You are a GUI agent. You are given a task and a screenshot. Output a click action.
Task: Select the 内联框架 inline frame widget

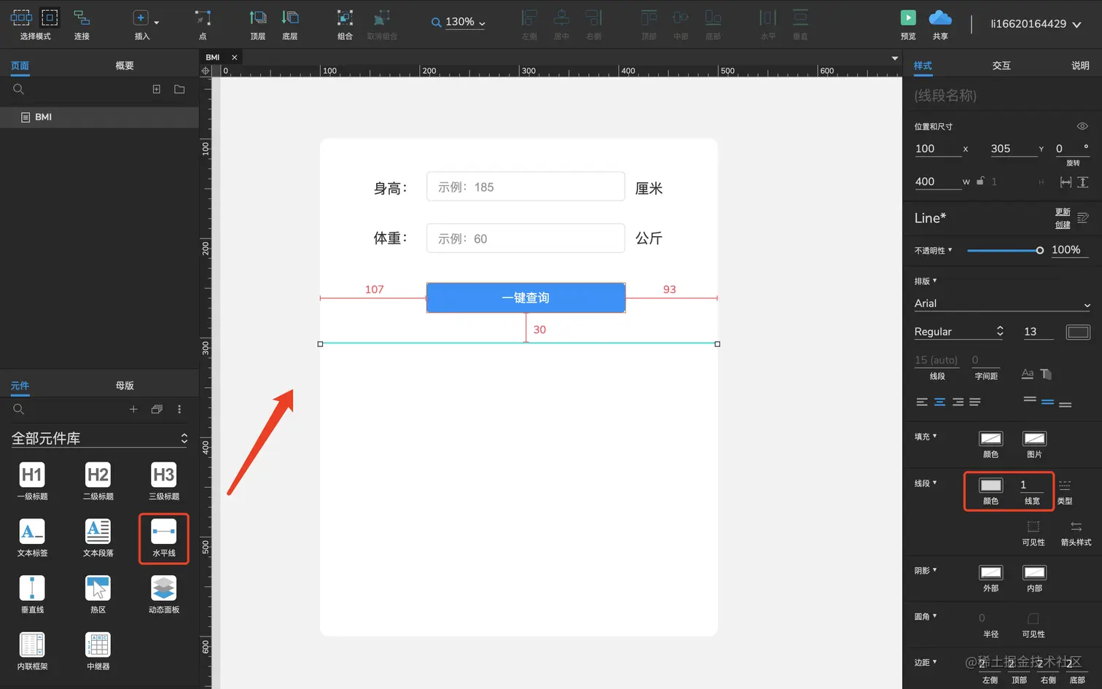pyautogui.click(x=32, y=651)
